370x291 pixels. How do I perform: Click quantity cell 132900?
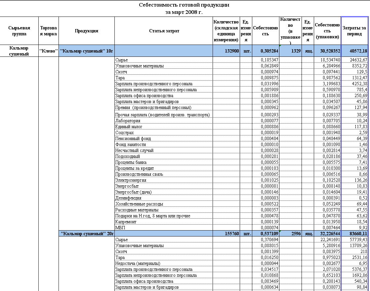pos(226,51)
